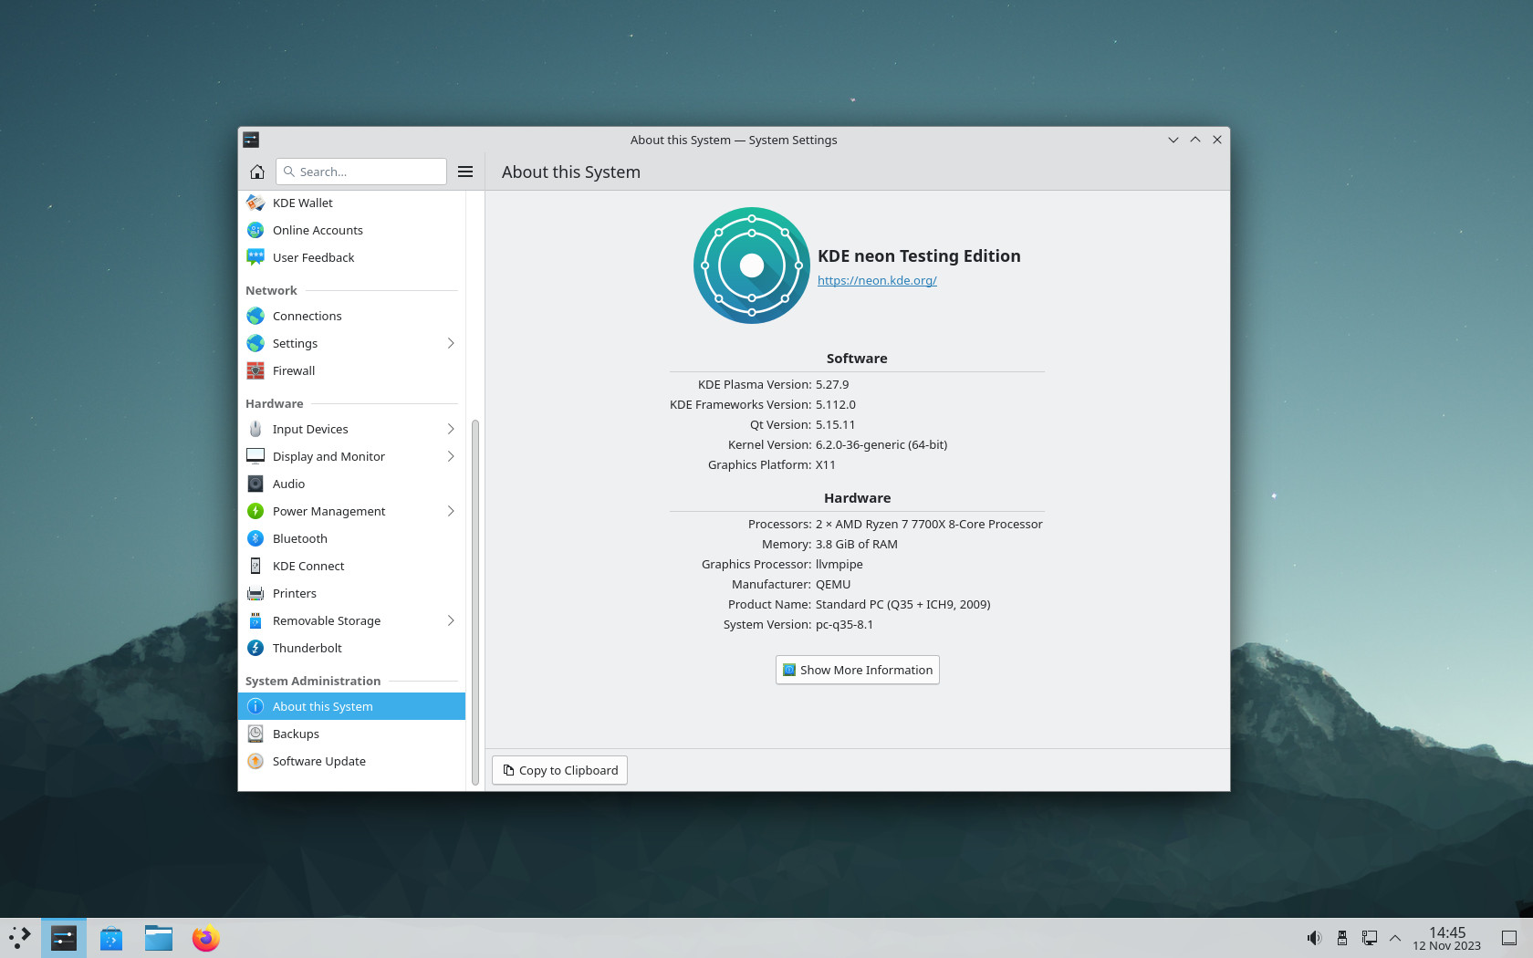Click the Graphics Processor llvmpipe text
Screen dimensions: 1533x958
839,564
